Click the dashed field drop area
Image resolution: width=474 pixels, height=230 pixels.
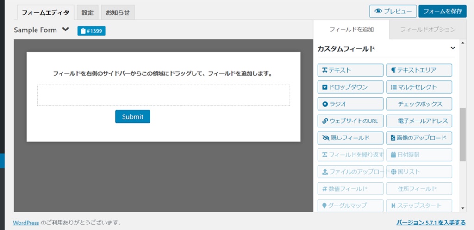pyautogui.click(x=163, y=95)
